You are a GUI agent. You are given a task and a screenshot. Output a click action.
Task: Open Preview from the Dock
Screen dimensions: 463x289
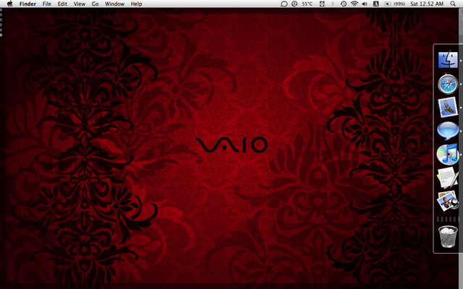coord(448,201)
